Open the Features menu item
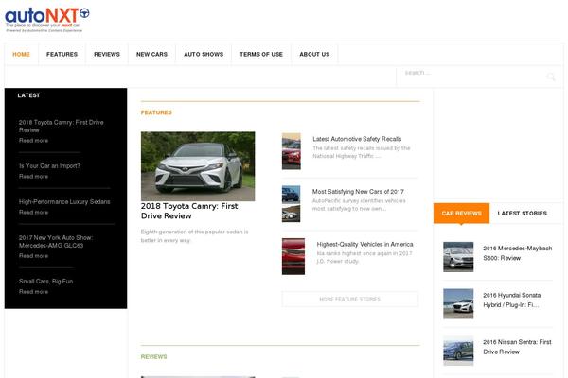568x378 pixels. pyautogui.click(x=62, y=54)
